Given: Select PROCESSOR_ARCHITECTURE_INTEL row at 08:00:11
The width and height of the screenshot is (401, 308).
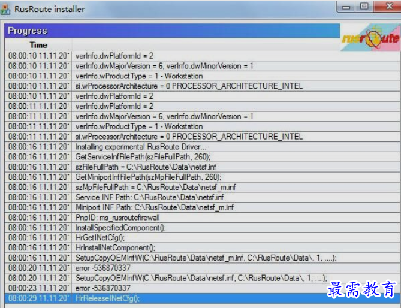Looking at the screenshot, I should 202,137.
